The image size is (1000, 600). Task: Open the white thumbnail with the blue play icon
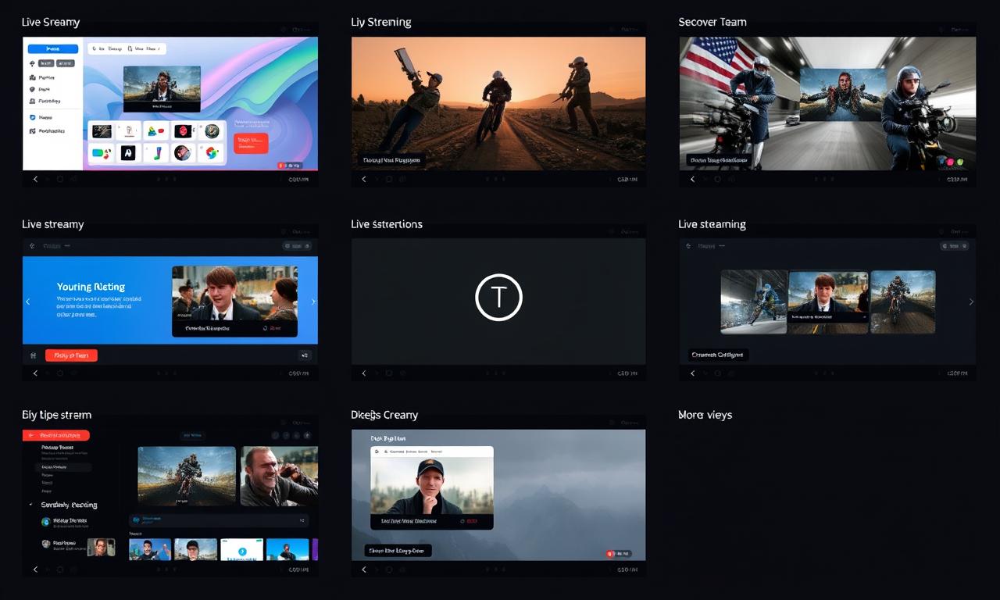(242, 550)
